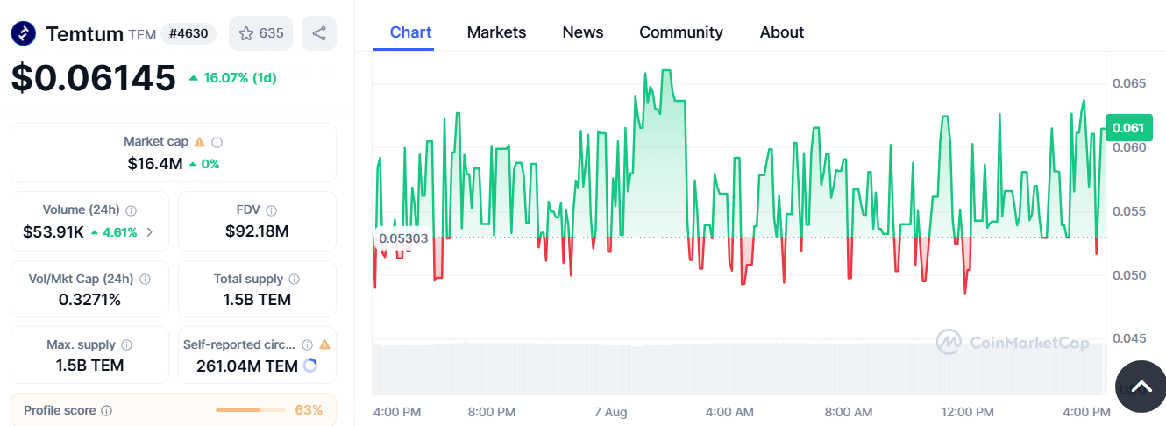Screen dimensions: 1166x426
Task: Open the About tab
Action: click(x=782, y=32)
